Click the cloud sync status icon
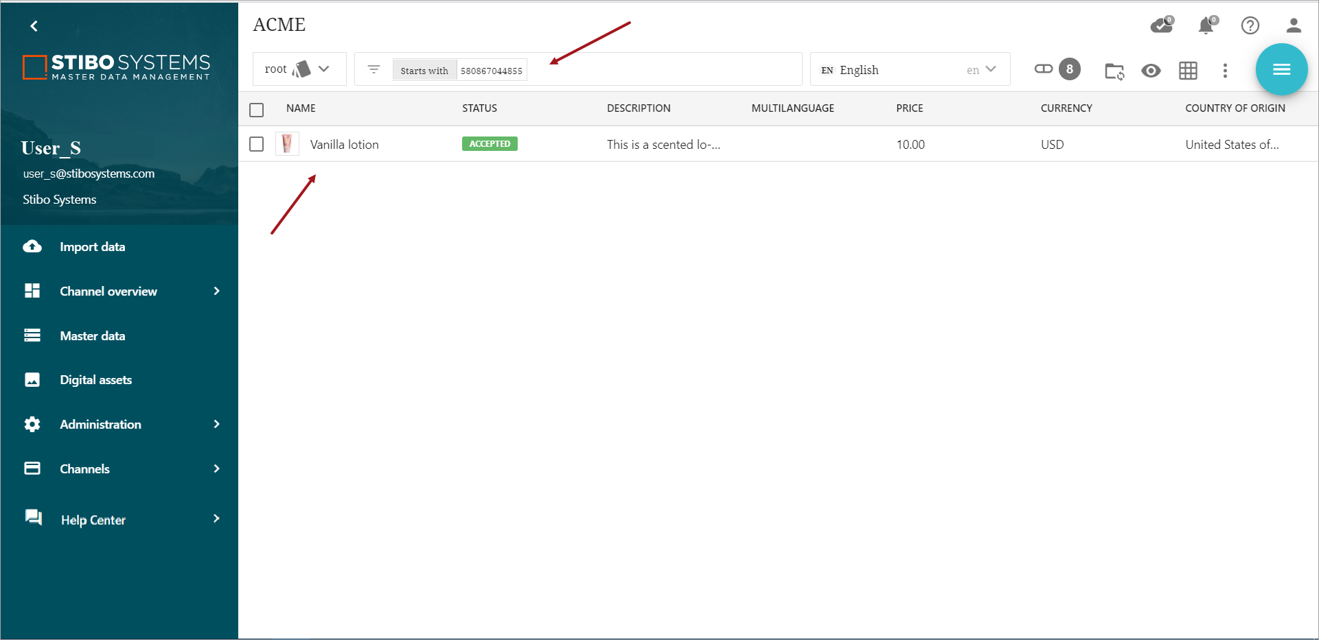 click(x=1160, y=26)
